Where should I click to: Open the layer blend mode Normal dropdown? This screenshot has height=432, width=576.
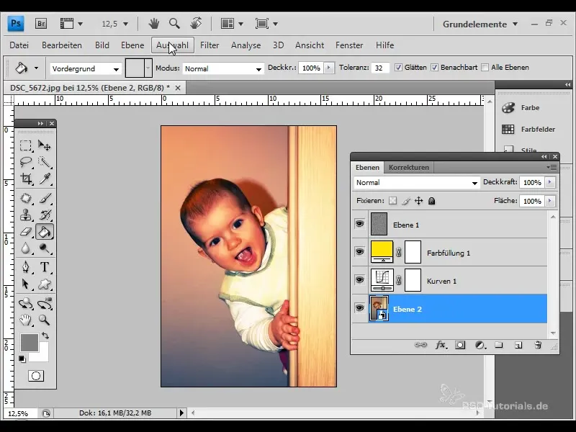click(x=417, y=183)
